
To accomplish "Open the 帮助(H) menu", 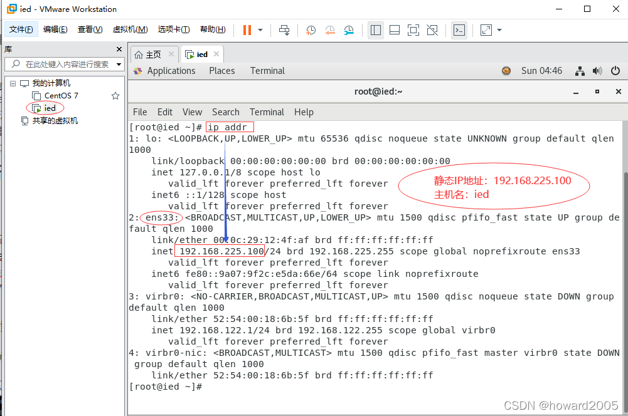I will (213, 29).
